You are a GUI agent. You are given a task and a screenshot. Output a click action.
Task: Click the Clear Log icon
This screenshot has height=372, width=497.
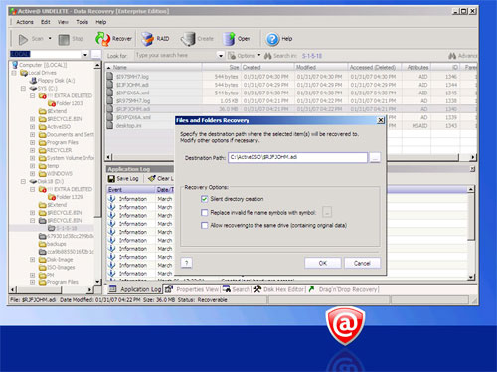[152, 179]
